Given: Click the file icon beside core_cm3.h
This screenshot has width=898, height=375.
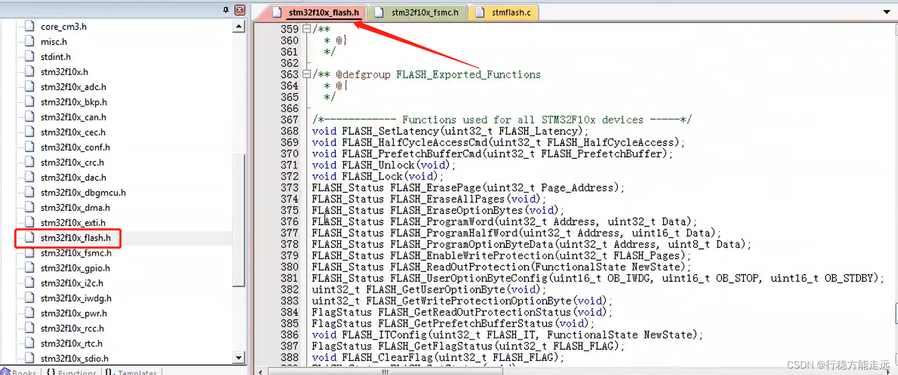Looking at the screenshot, I should point(30,26).
